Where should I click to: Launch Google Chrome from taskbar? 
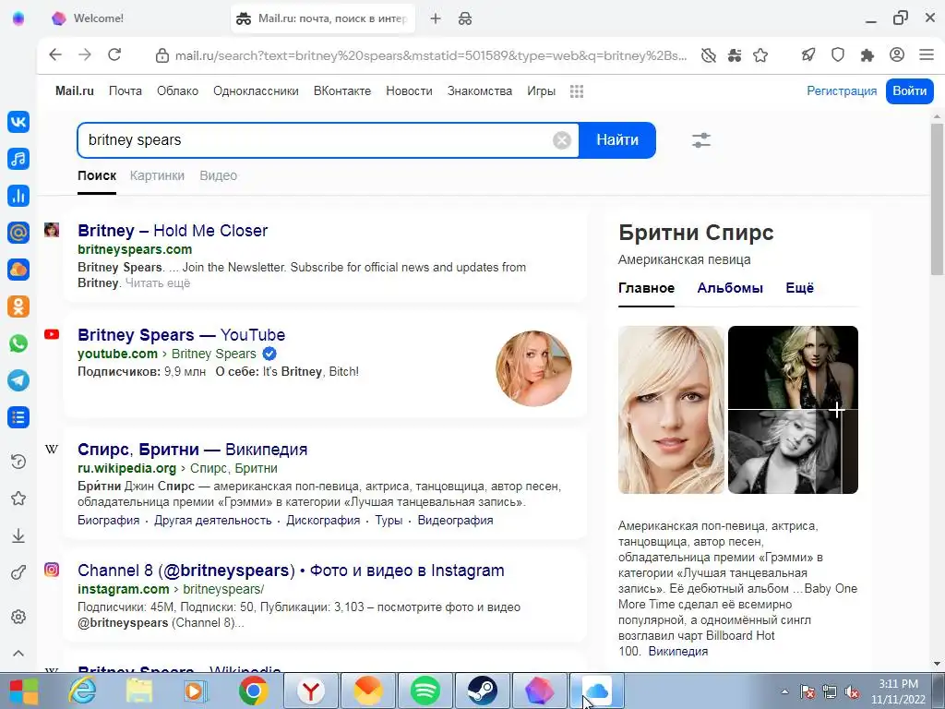coord(253,691)
